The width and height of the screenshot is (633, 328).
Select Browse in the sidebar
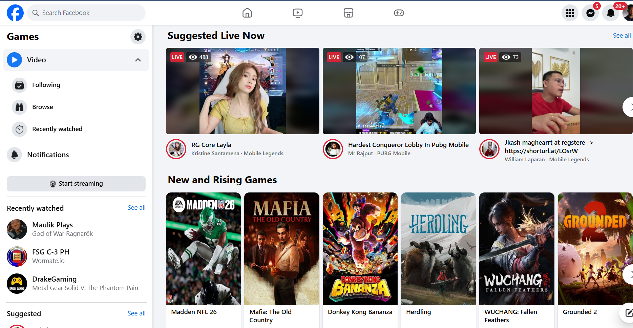pos(76,107)
